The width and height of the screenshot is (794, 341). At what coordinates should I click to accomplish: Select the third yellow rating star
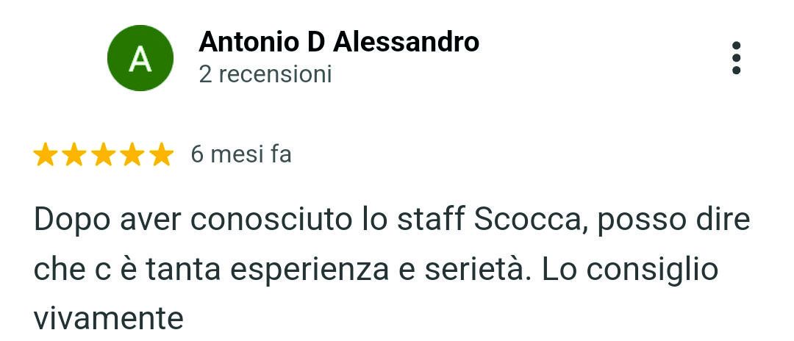[104, 154]
